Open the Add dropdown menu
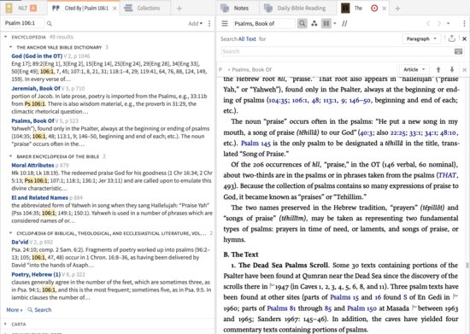Screen dimensions: 470x334 195,23
